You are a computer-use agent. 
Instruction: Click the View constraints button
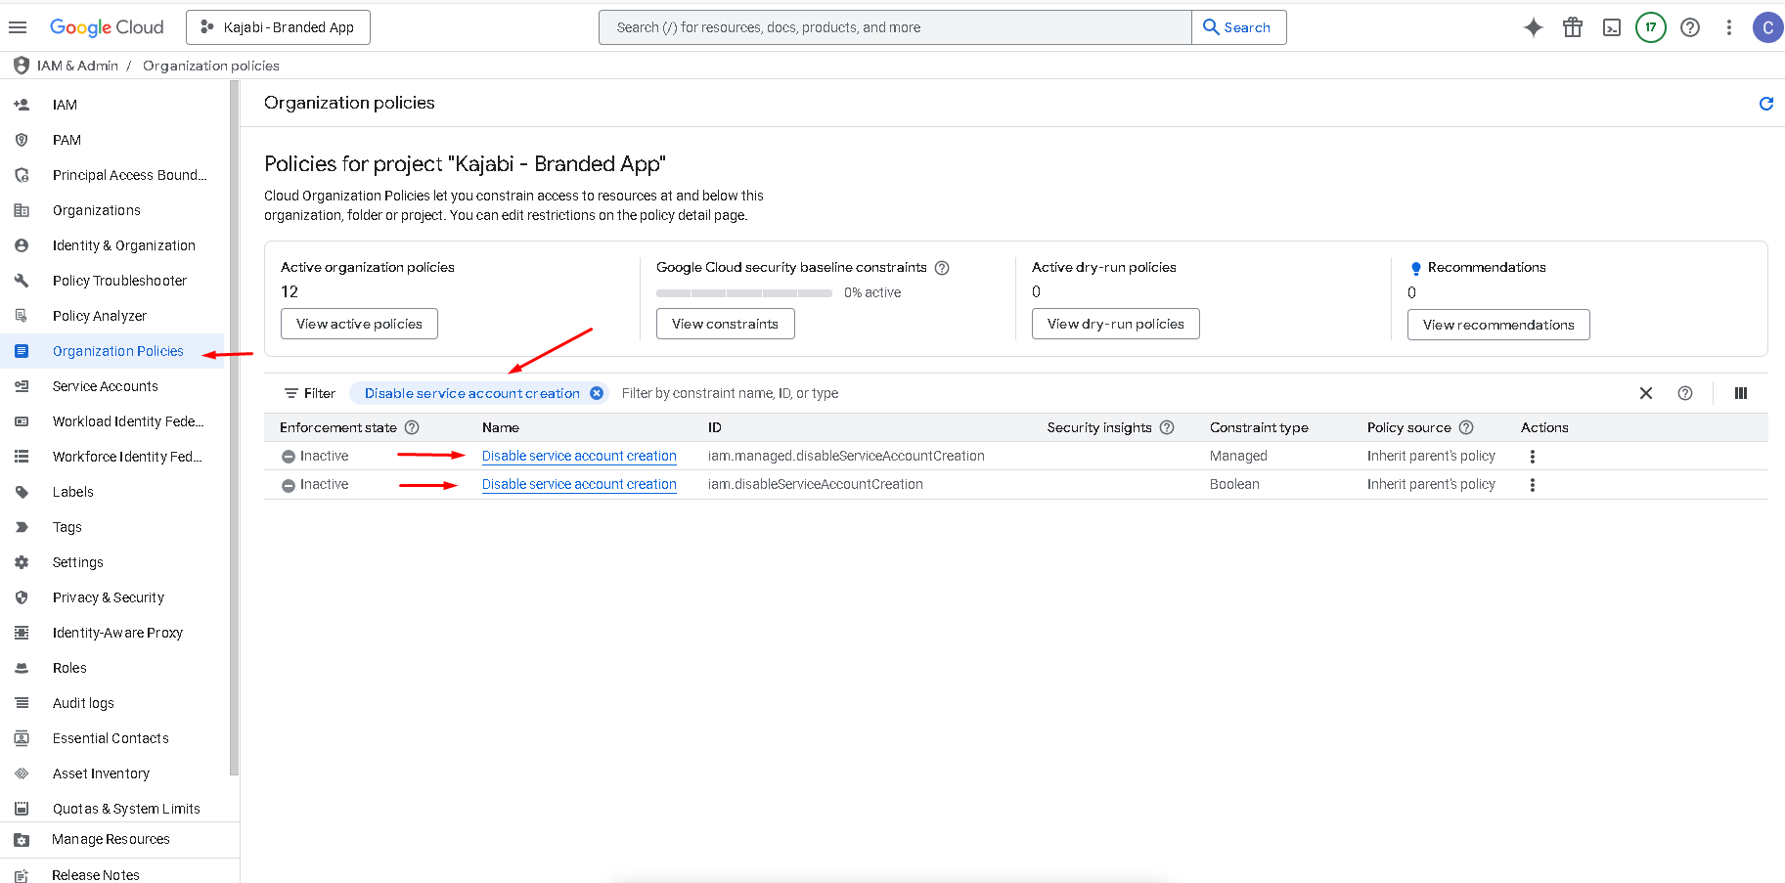pyautogui.click(x=725, y=324)
